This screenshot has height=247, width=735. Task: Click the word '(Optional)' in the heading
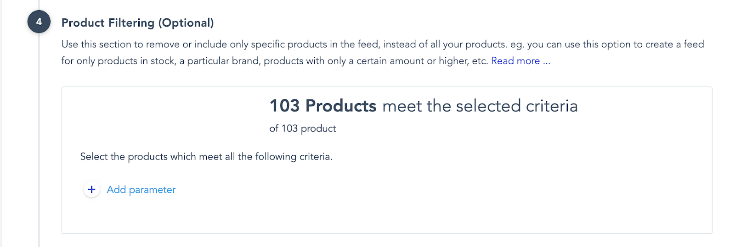(186, 23)
